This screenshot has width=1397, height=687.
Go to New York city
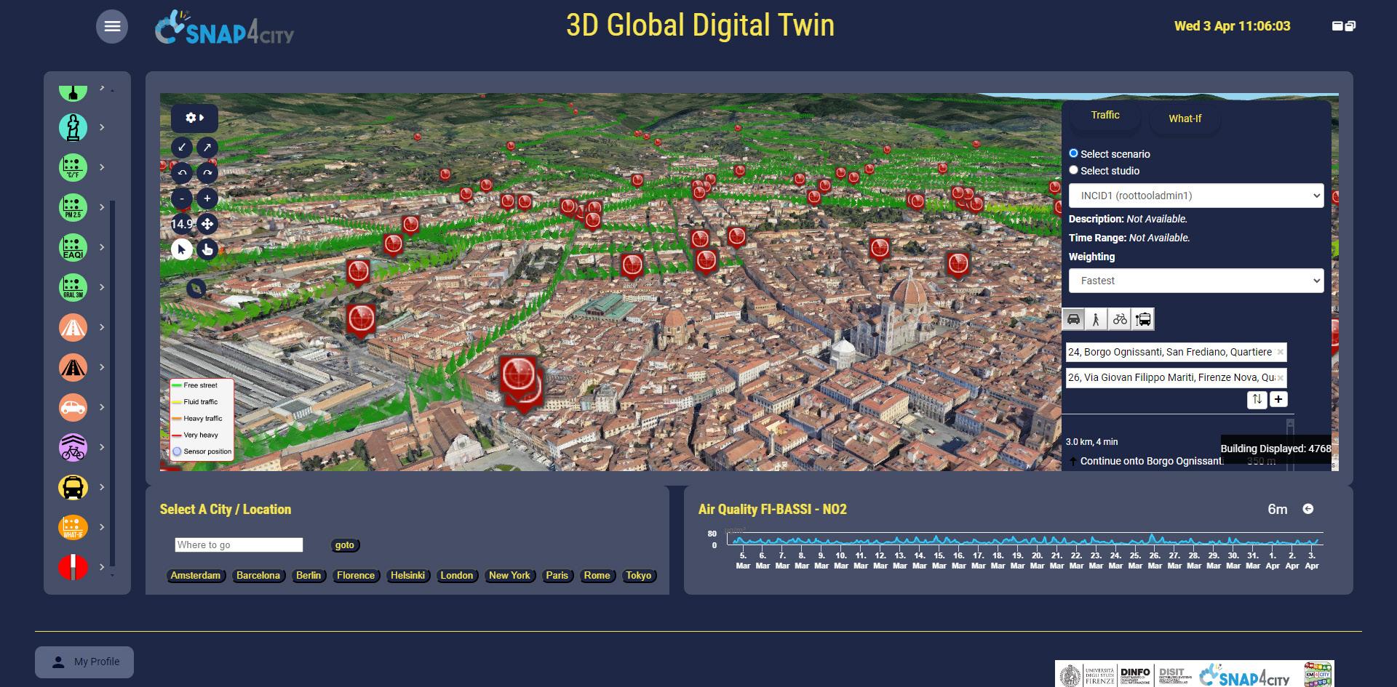pyautogui.click(x=509, y=576)
